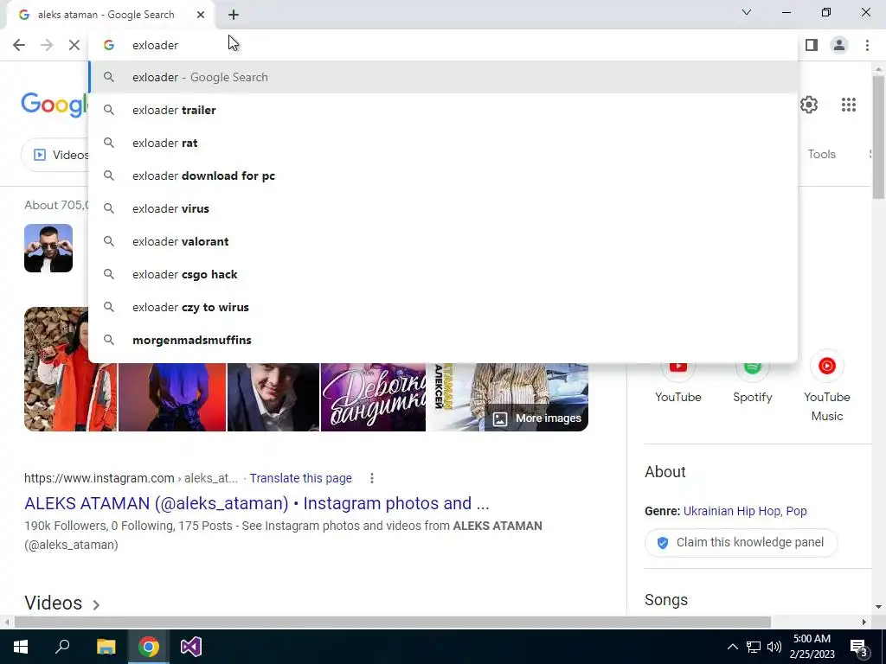Open a new tab with the plus button
The width and height of the screenshot is (886, 664).
(x=234, y=15)
